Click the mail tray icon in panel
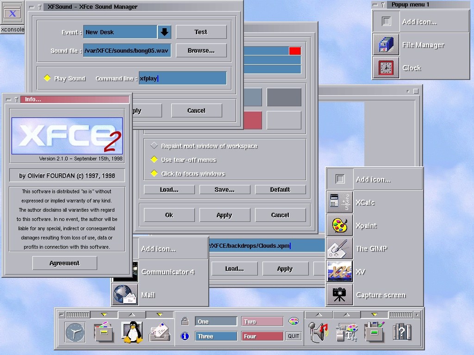 (160, 332)
